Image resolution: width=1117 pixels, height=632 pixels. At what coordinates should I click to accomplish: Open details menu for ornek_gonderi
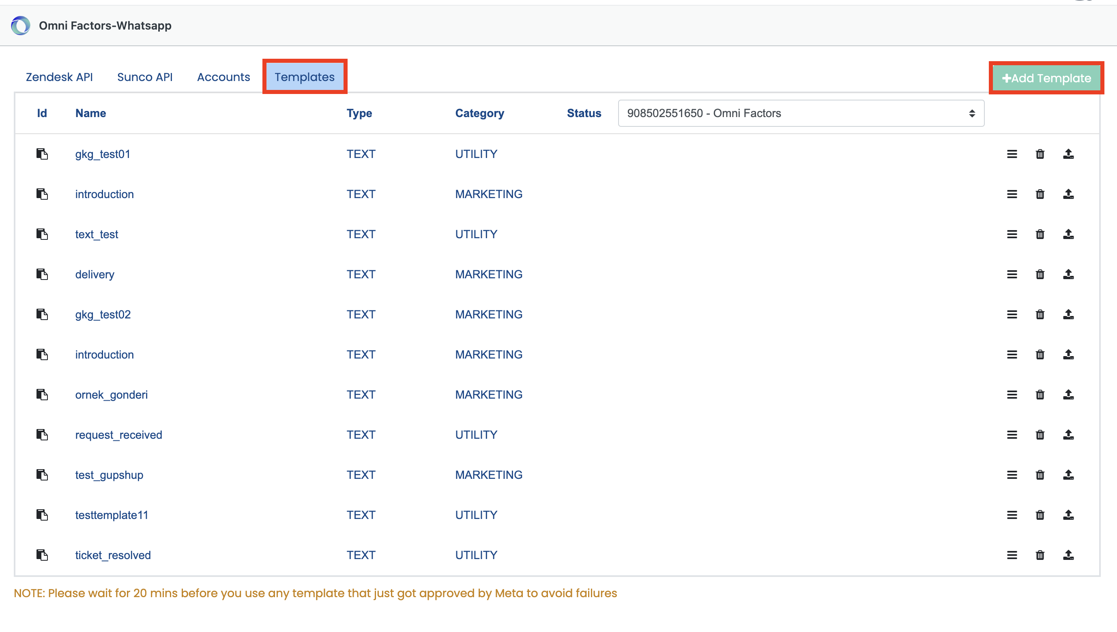[1012, 395]
